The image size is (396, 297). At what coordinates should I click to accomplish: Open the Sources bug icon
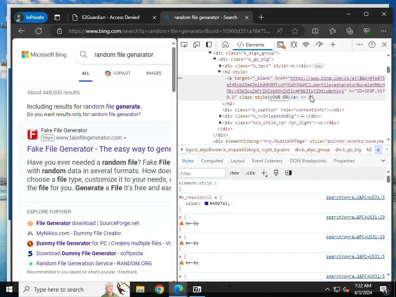point(294,45)
